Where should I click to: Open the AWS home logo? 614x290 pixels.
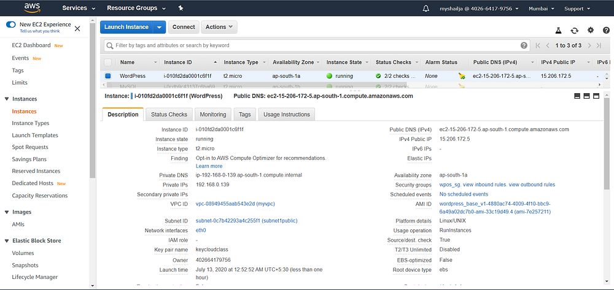click(x=32, y=7)
